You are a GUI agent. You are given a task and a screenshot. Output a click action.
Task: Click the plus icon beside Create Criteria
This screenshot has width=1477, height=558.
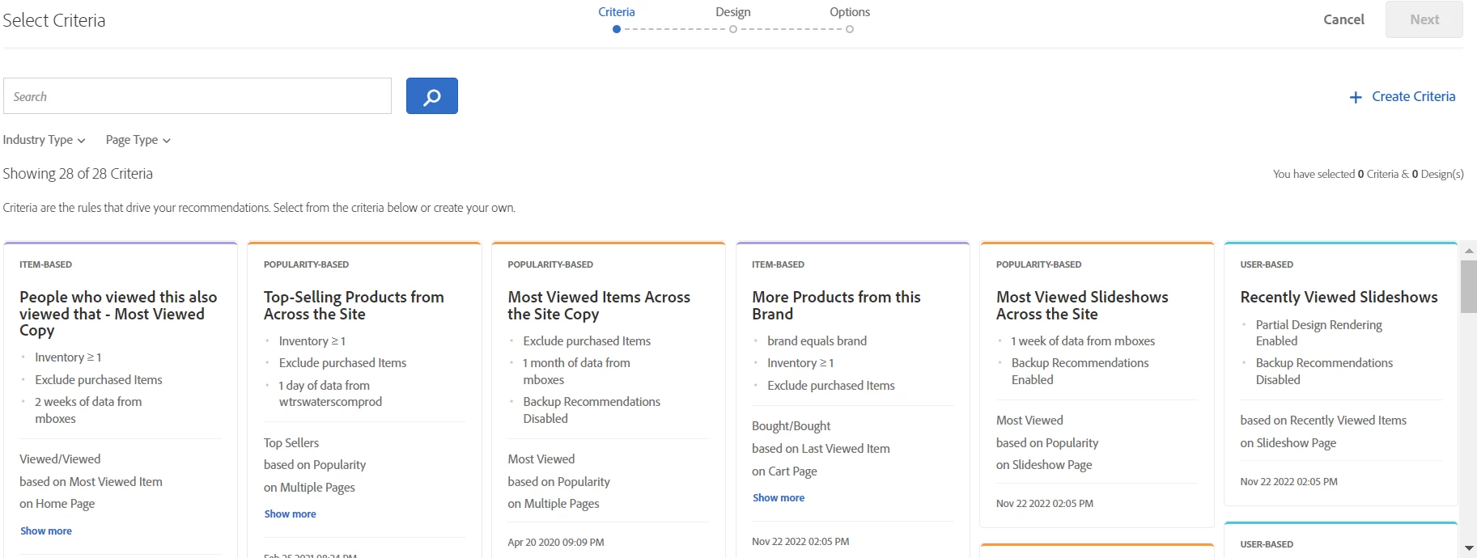pos(1356,97)
